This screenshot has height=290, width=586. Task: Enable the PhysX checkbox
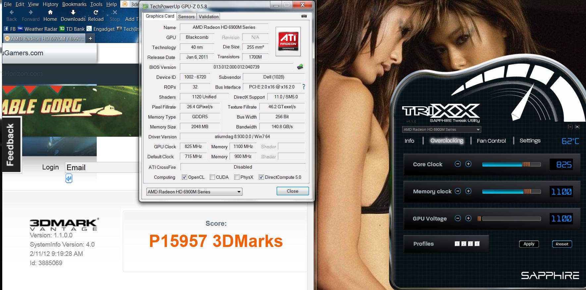pos(237,177)
